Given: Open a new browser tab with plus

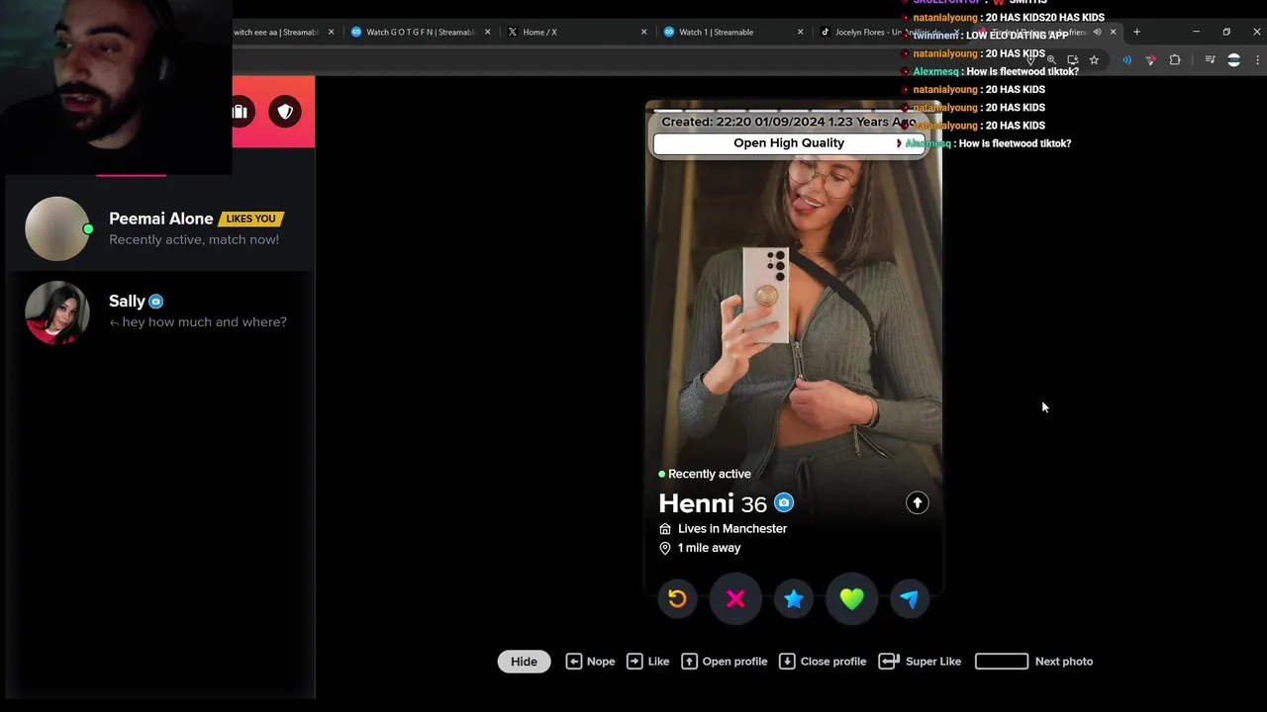Looking at the screenshot, I should tap(1136, 32).
